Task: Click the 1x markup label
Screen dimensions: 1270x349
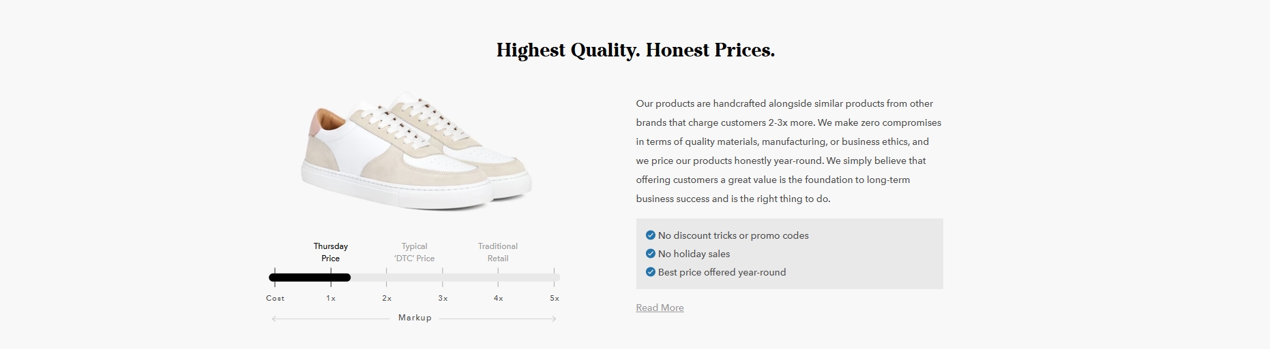Action: pyautogui.click(x=331, y=298)
